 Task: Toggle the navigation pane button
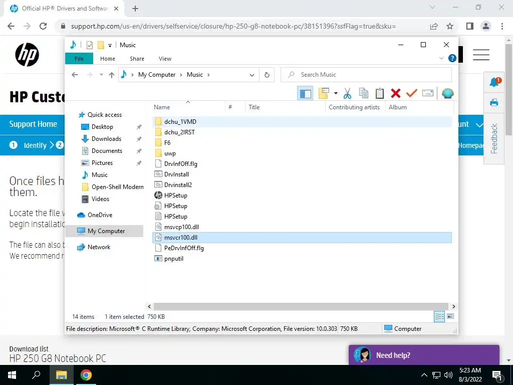coord(305,94)
